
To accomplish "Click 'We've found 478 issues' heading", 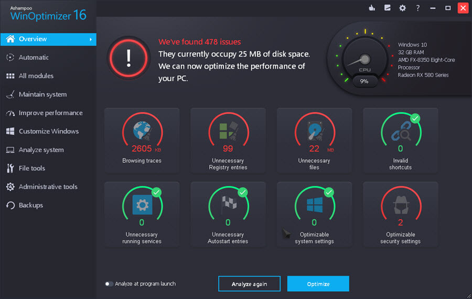I will 200,42.
